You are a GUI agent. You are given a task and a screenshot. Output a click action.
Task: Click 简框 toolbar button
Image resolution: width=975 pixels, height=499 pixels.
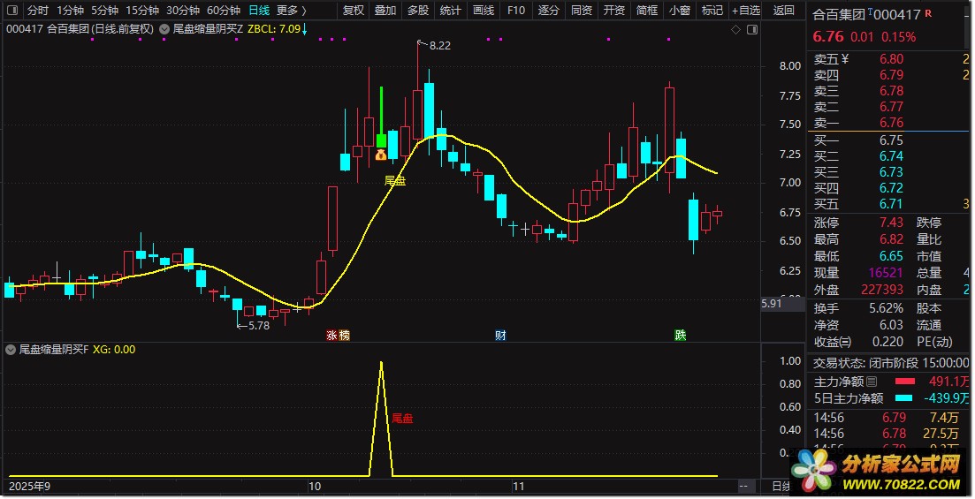pyautogui.click(x=647, y=11)
